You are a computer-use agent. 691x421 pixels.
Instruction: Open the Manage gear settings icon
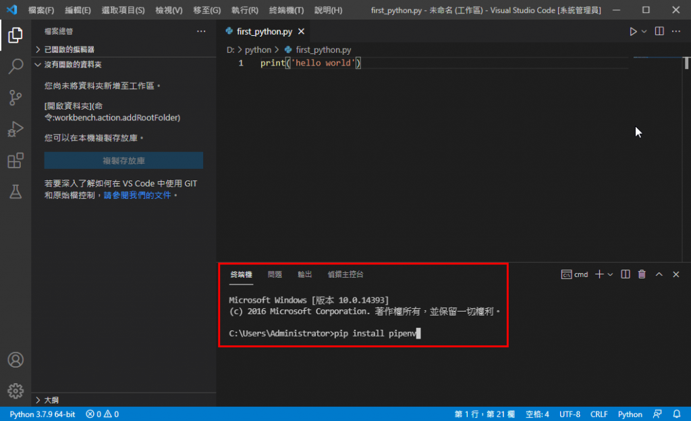tap(16, 391)
